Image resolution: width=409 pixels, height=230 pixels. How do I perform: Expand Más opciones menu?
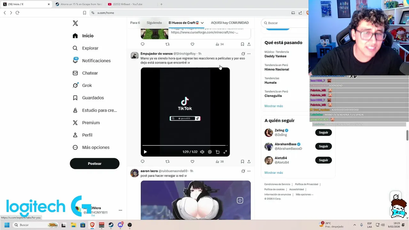(91, 147)
